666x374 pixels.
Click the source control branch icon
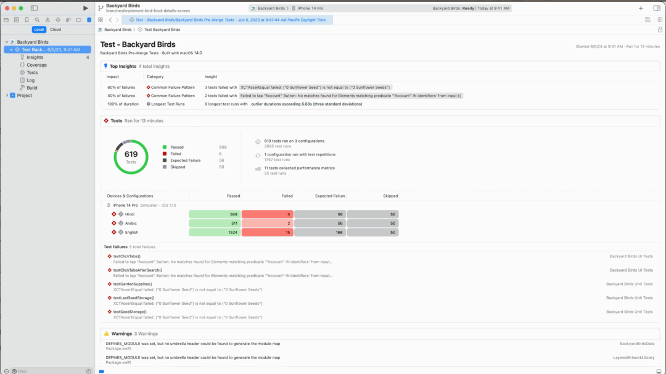coord(101,8)
